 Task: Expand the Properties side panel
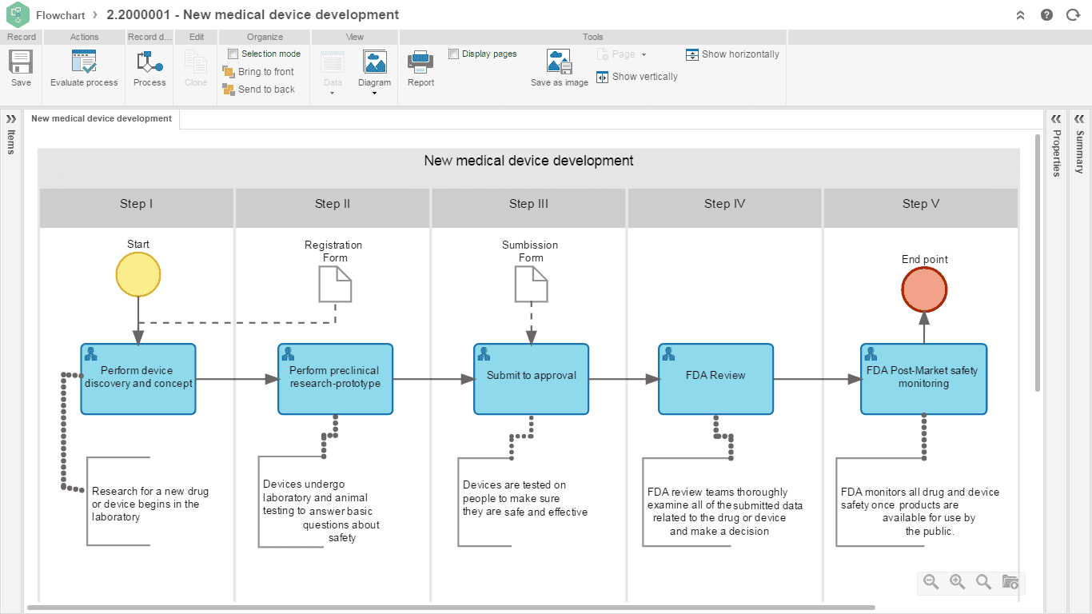(1056, 118)
